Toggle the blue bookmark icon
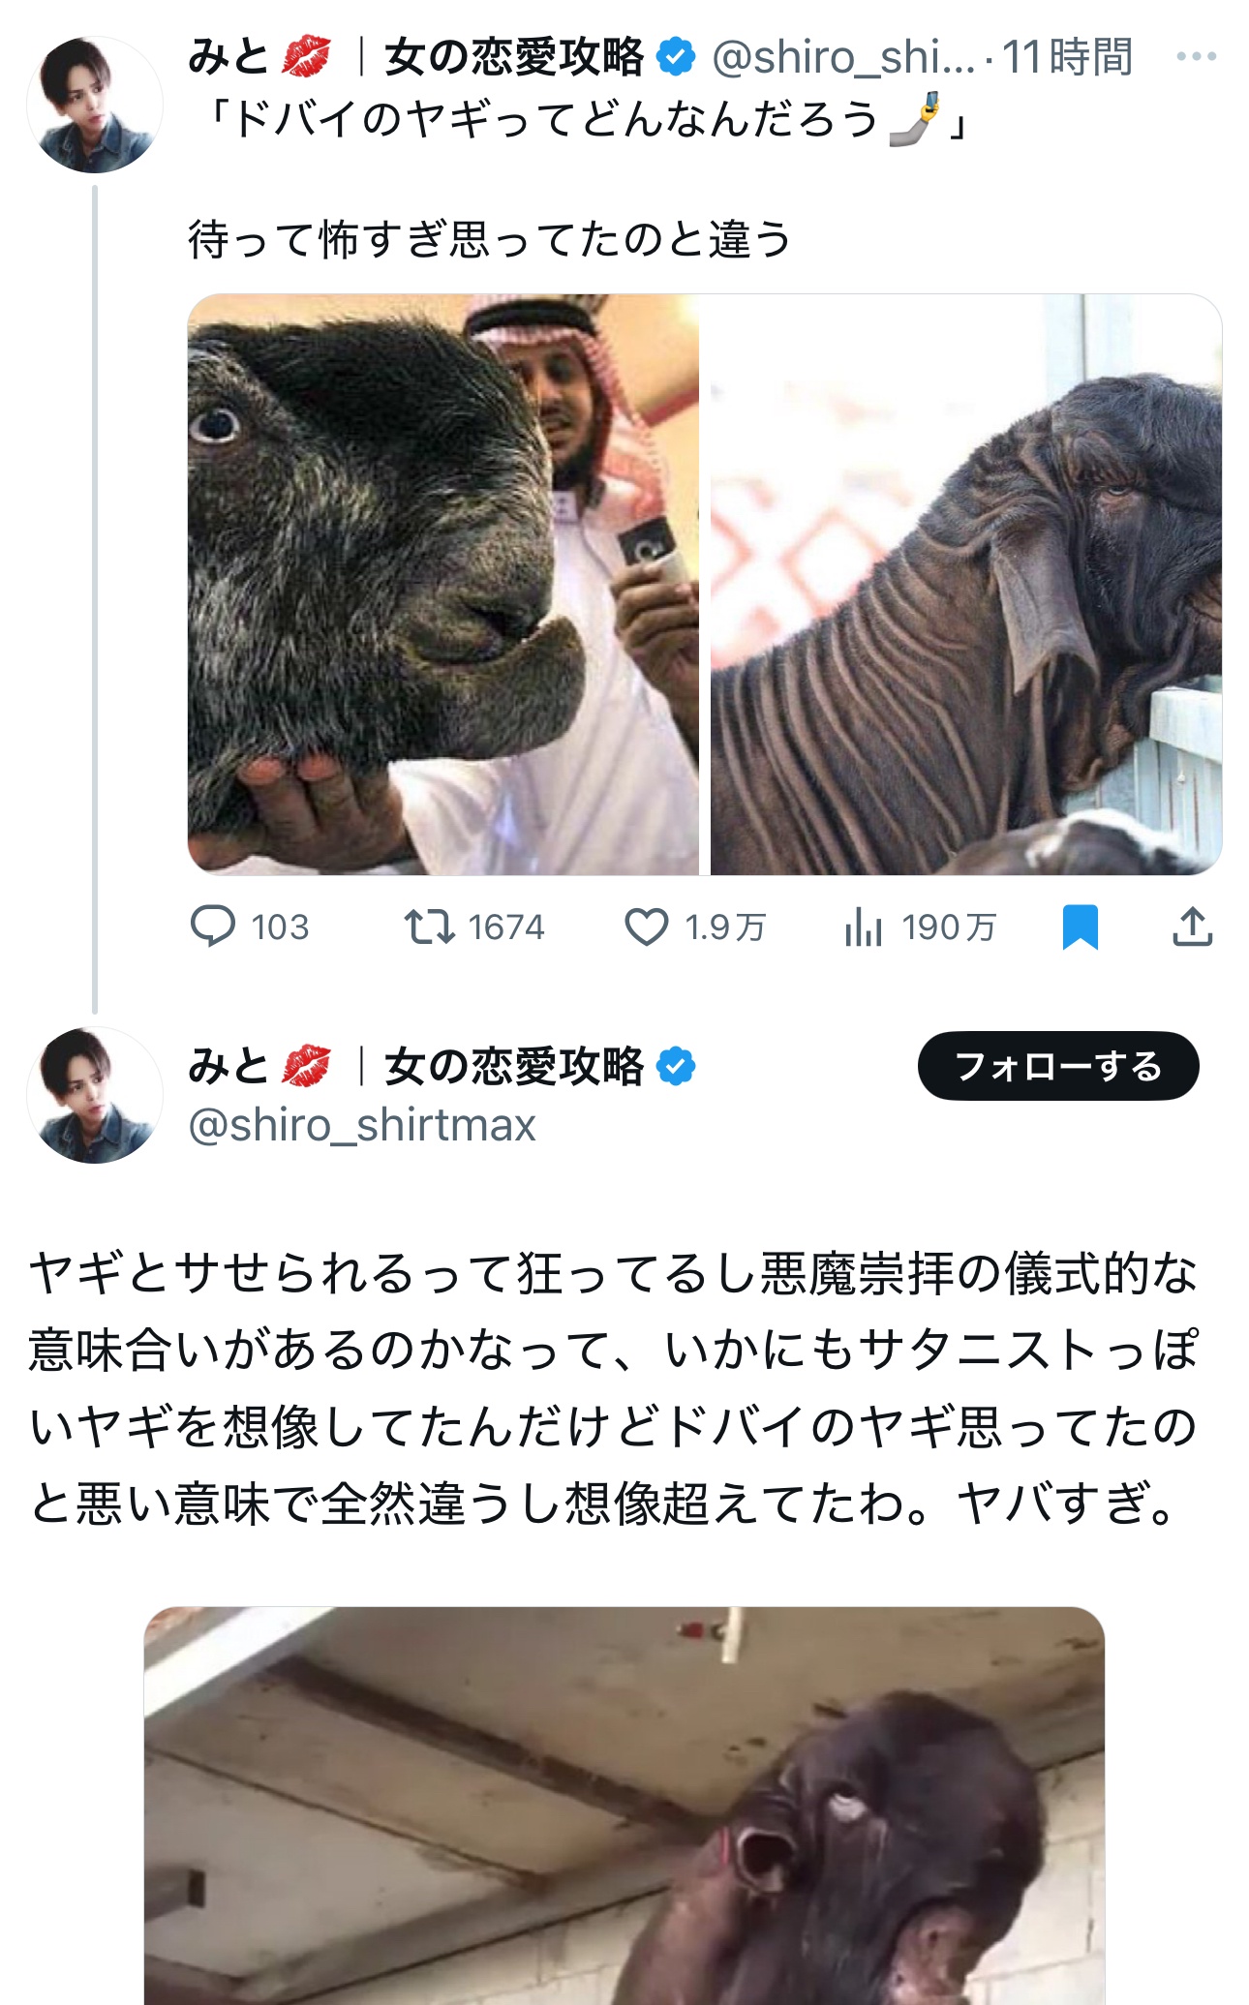 [x=1080, y=927]
